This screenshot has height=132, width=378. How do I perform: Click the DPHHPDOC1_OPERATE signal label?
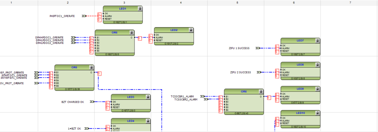pos(49,38)
